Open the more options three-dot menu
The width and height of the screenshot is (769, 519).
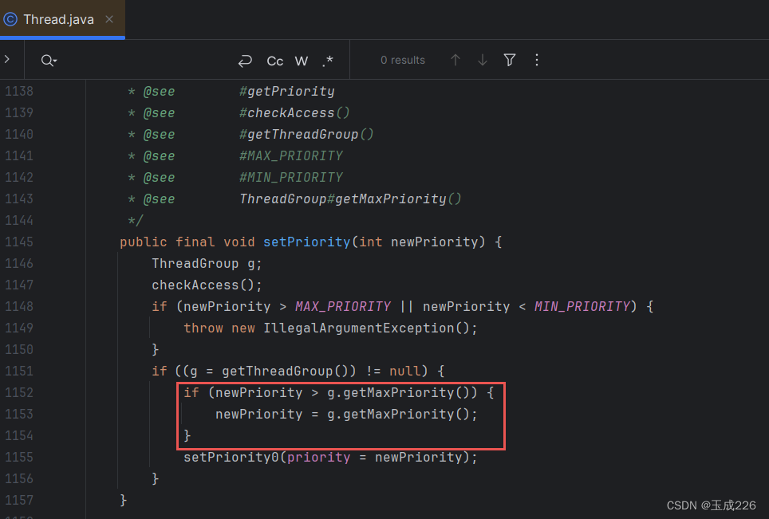[x=537, y=60]
